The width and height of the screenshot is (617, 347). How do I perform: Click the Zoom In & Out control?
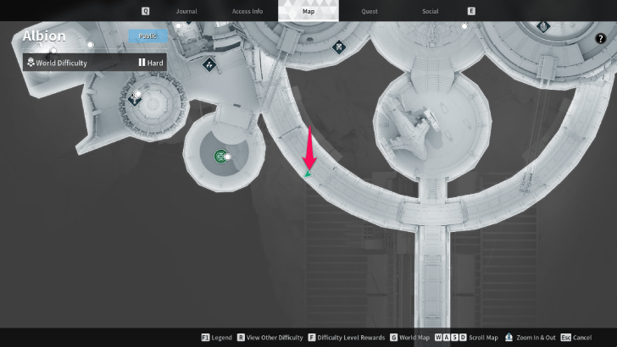[x=532, y=338]
